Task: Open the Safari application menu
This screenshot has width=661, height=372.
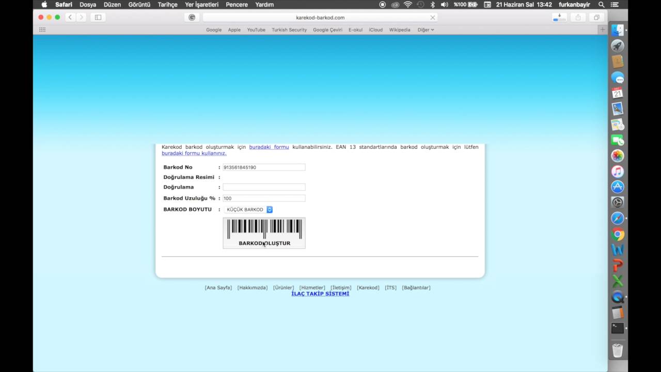Action: tap(64, 5)
